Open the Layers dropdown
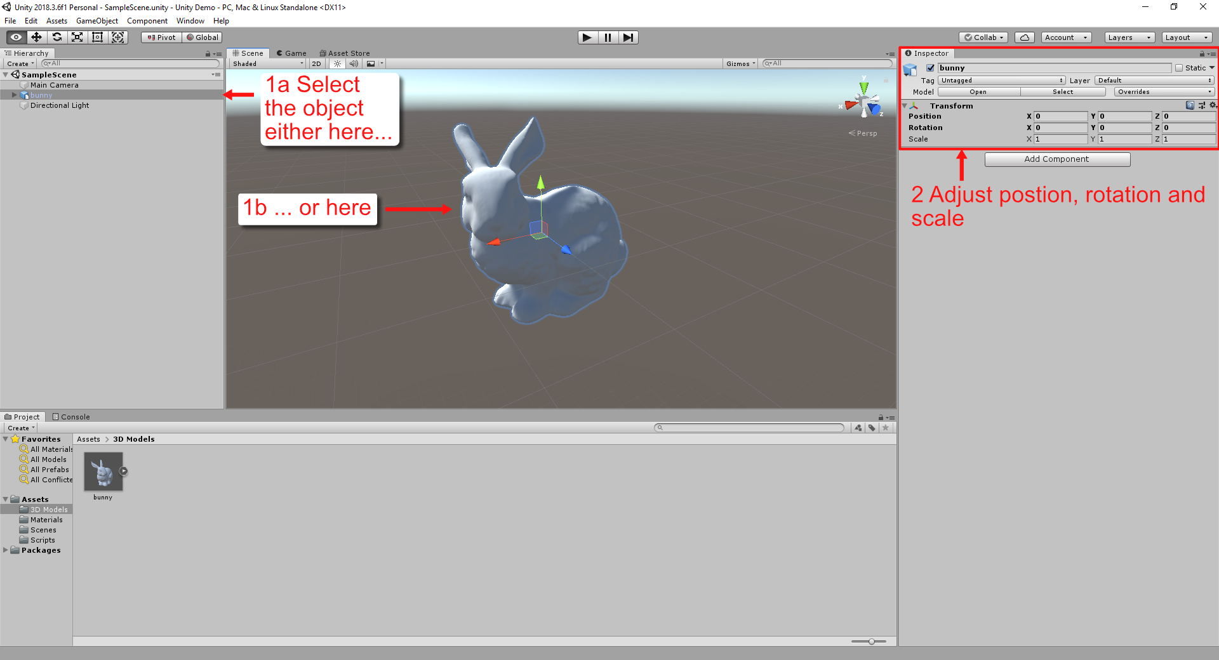 [1129, 37]
